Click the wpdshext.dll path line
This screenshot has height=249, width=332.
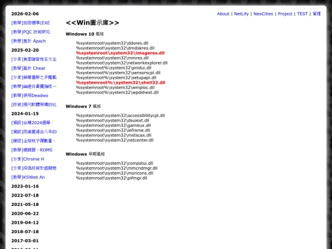117,92
